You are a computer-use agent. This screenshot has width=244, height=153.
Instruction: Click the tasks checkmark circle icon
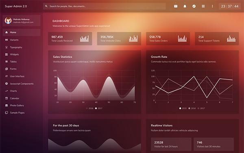pyautogui.click(x=194, y=6)
